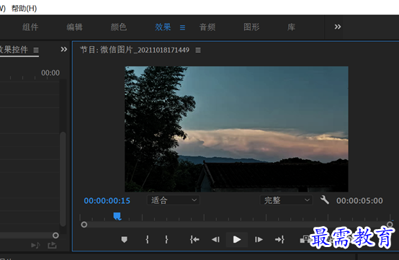Go to Out point
Screen dimensions: 399x260
[279, 239]
